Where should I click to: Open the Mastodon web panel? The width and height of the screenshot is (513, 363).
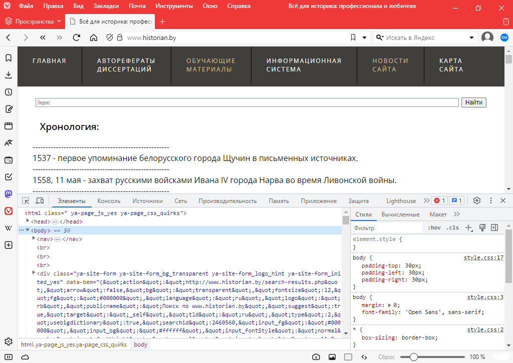9,194
